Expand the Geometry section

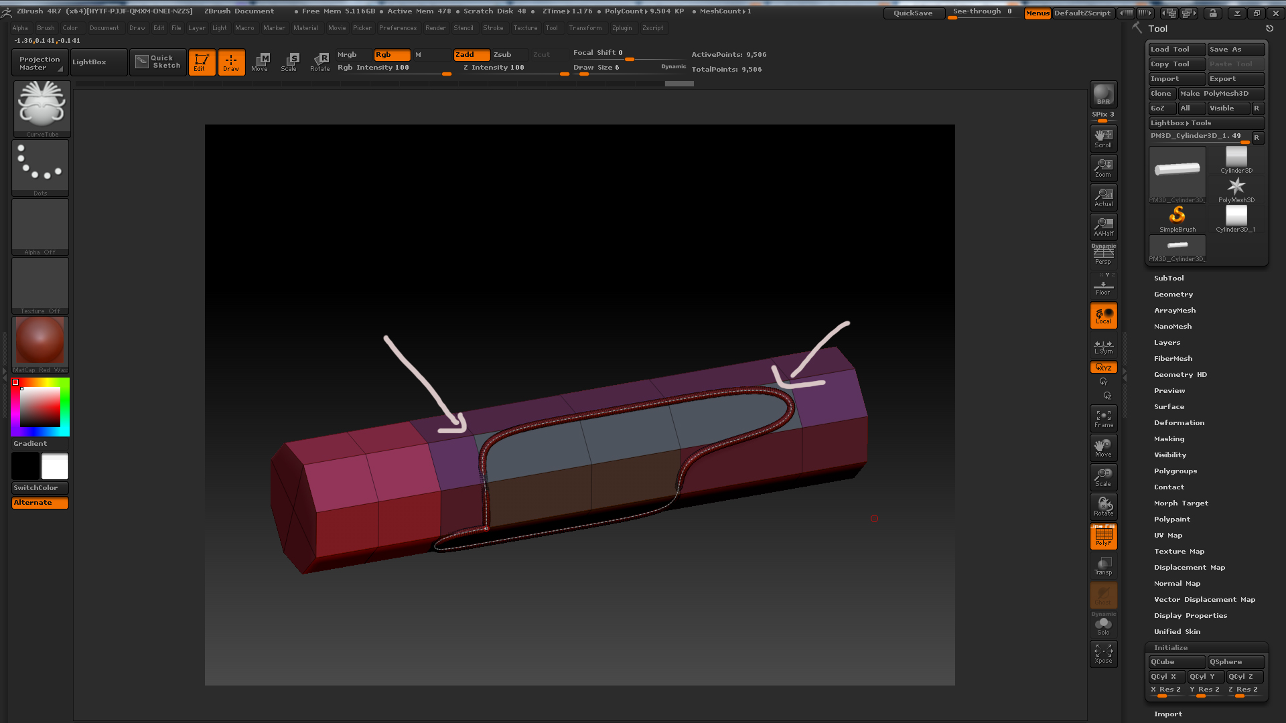click(x=1173, y=294)
